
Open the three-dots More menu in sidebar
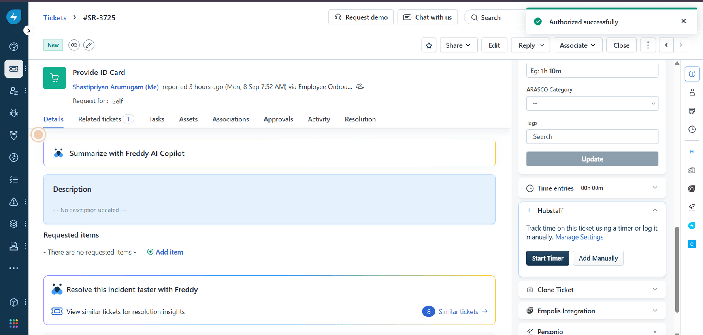tap(14, 268)
